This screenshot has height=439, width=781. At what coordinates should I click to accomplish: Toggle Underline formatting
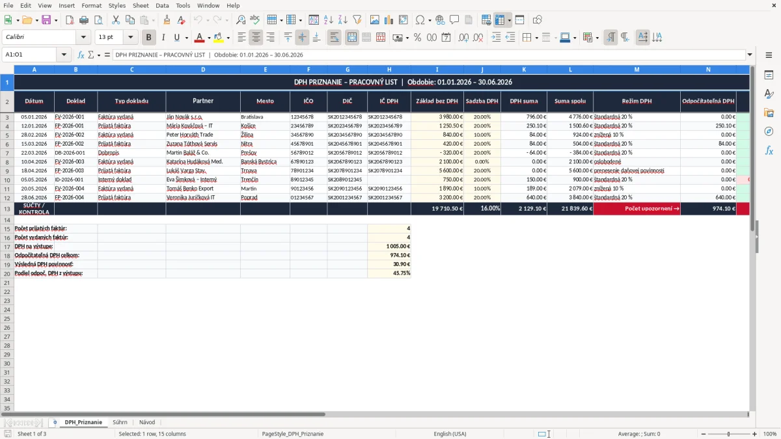pos(176,38)
